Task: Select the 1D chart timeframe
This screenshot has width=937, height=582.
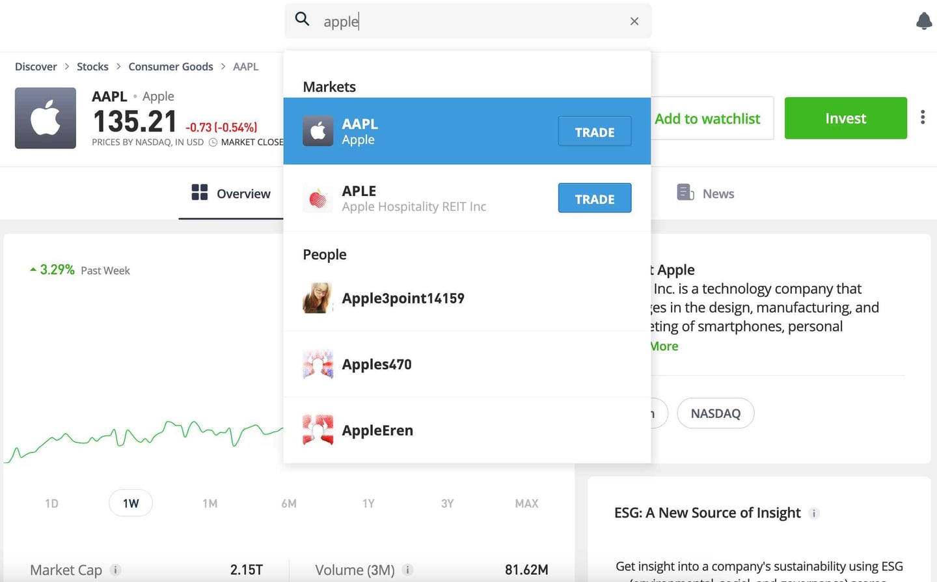Action: 51,503
